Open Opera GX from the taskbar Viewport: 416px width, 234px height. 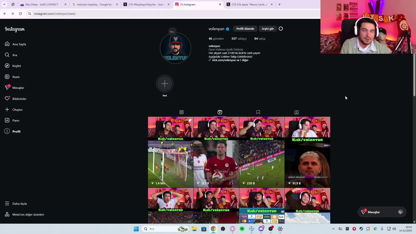[232, 229]
